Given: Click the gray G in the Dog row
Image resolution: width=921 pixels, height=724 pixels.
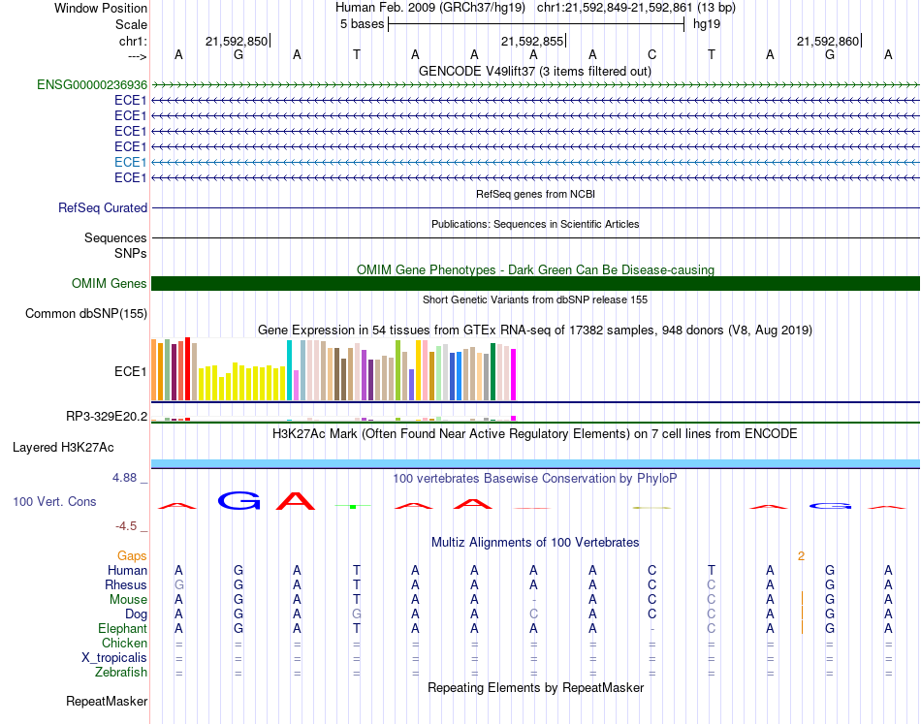Looking at the screenshot, I should click(x=357, y=614).
